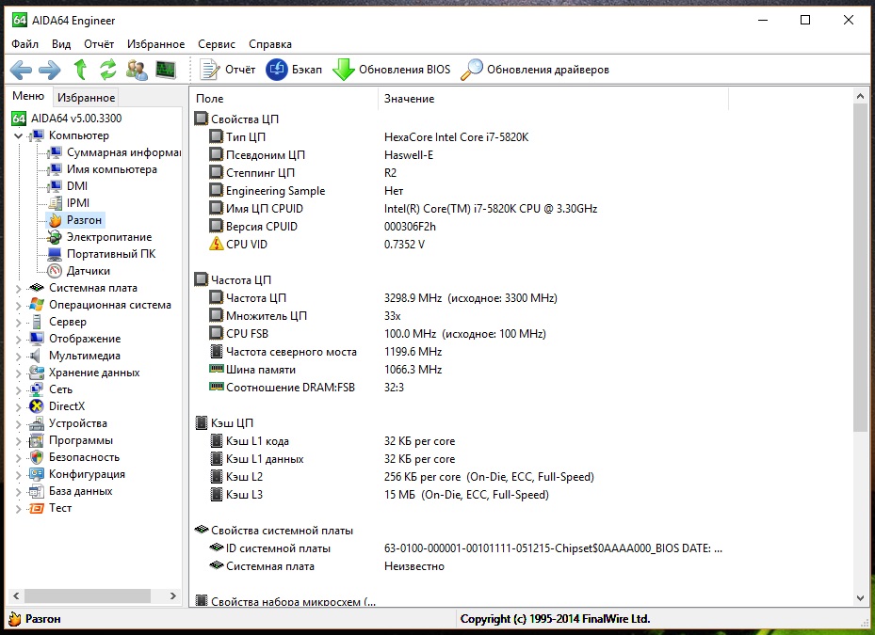875x635 pixels.
Task: Expand the DirectX tree node
Action: pos(18,407)
